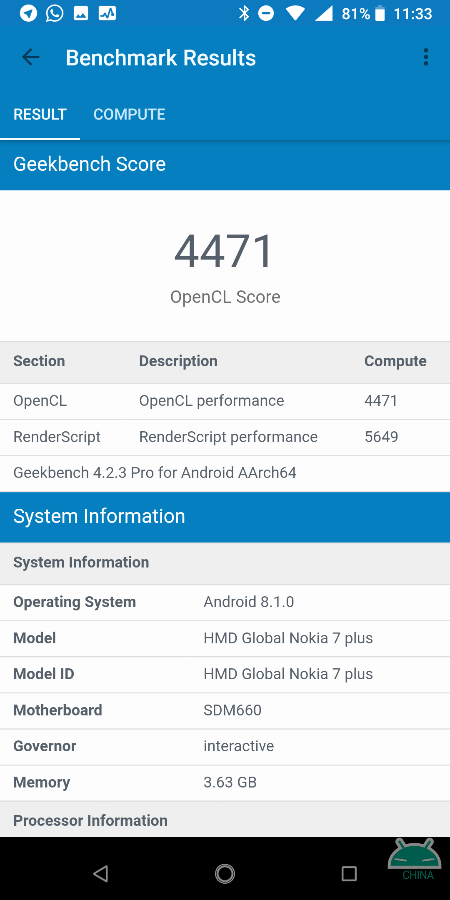Tap the OpenCL compute value 4471 in table
Viewport: 450px width, 900px height.
click(381, 401)
